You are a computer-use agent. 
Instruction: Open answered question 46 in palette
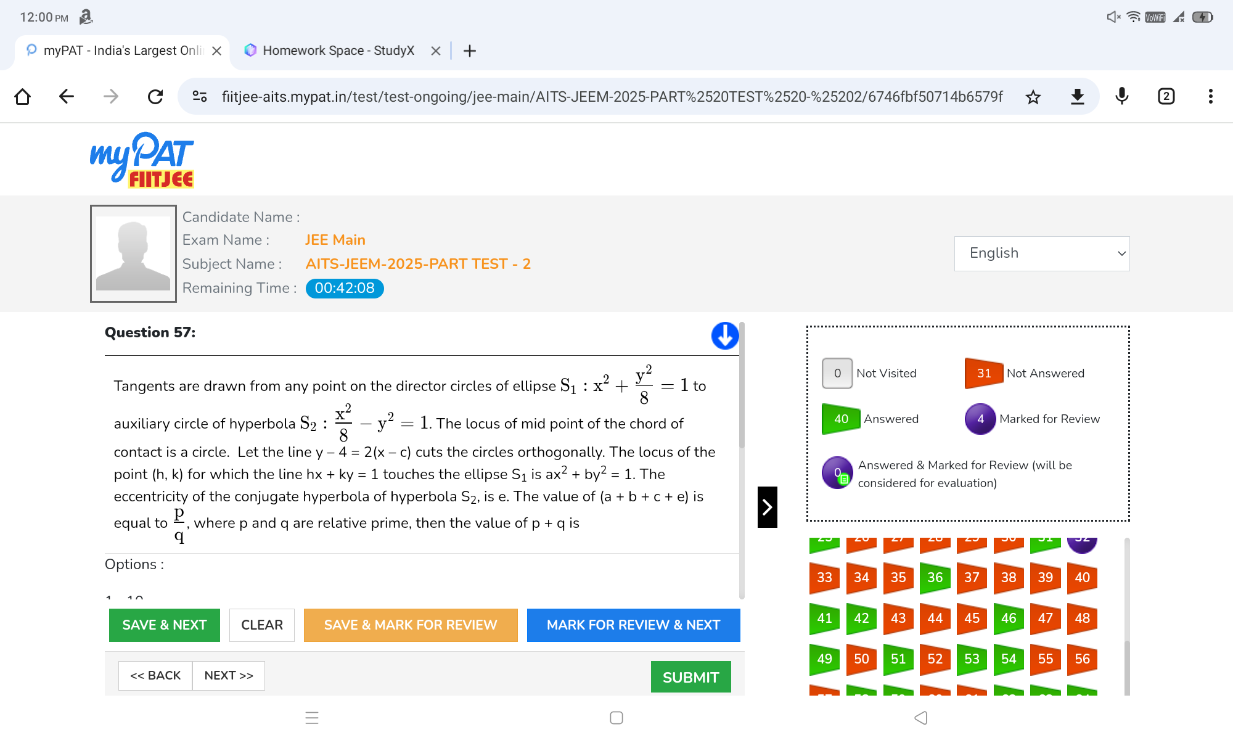(x=1009, y=619)
